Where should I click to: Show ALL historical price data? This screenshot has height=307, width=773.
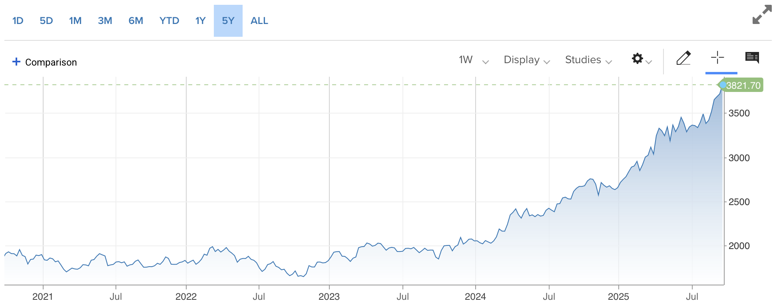(259, 21)
